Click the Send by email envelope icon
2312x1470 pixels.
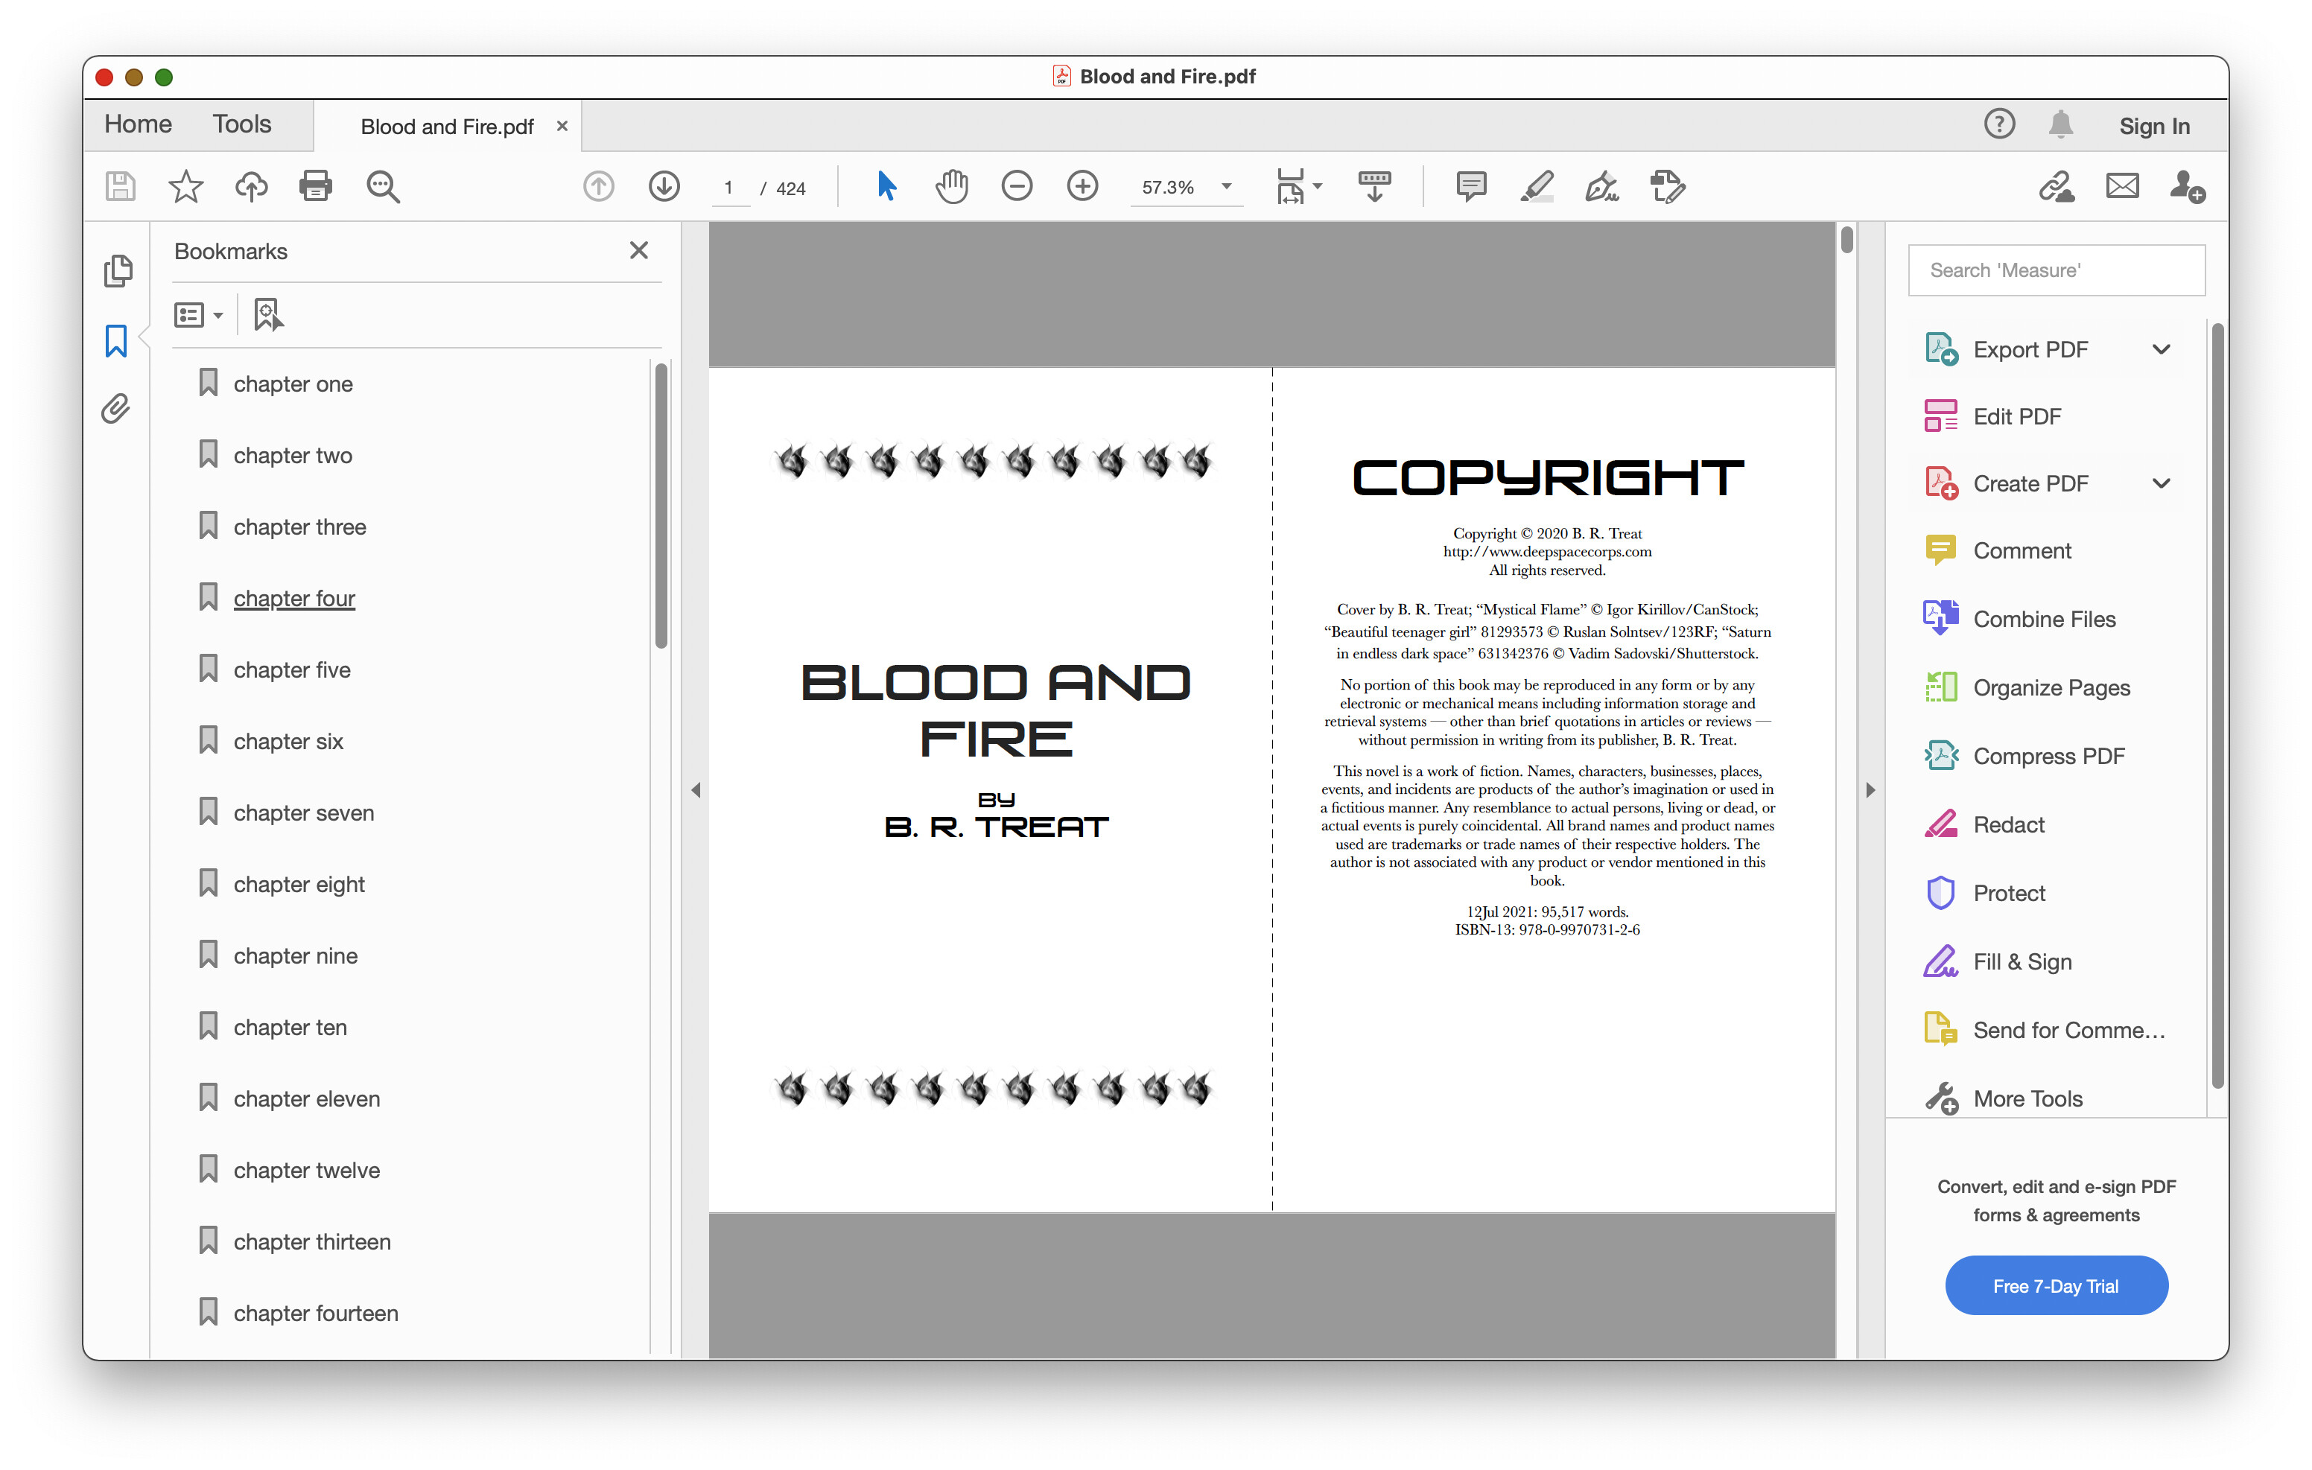point(2122,186)
